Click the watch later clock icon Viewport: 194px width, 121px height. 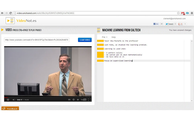(78, 100)
